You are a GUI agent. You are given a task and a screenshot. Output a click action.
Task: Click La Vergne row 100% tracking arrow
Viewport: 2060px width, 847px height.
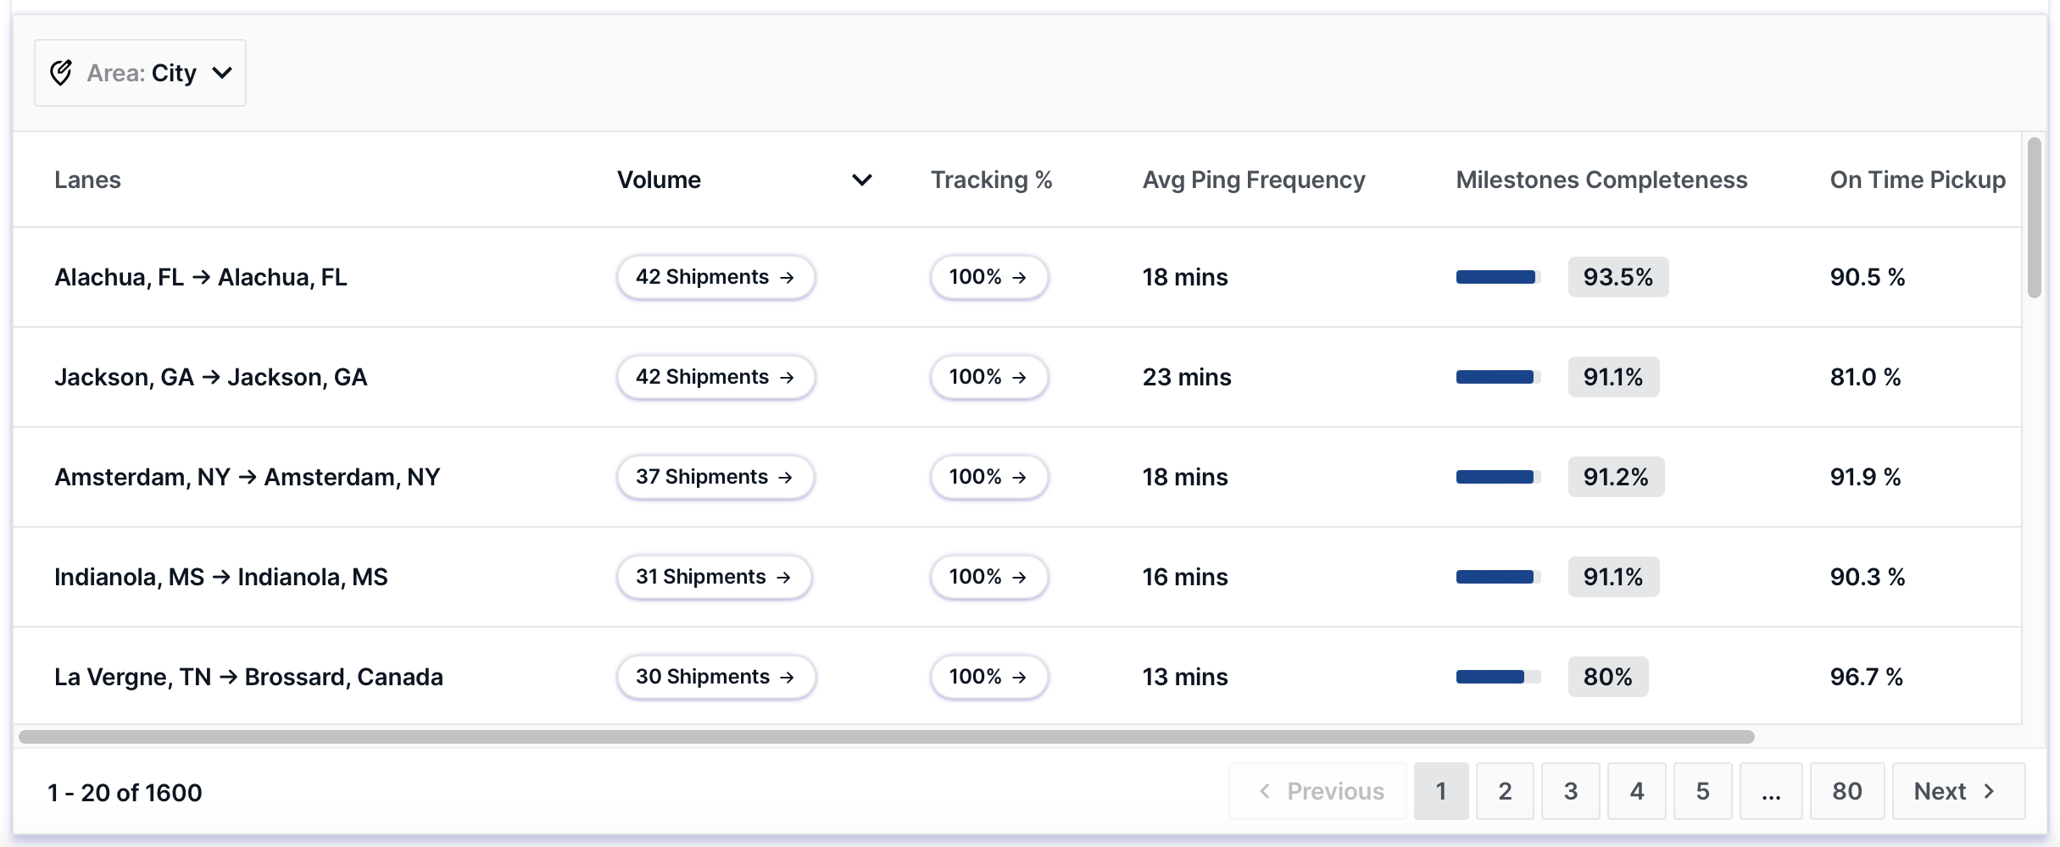point(1019,677)
